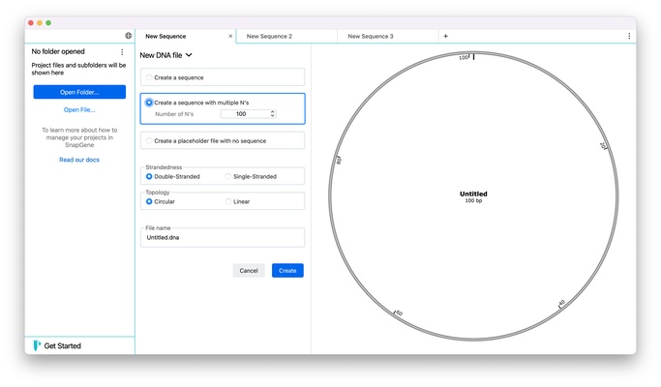
Task: Click the 100 bp text in the map
Action: tap(473, 200)
